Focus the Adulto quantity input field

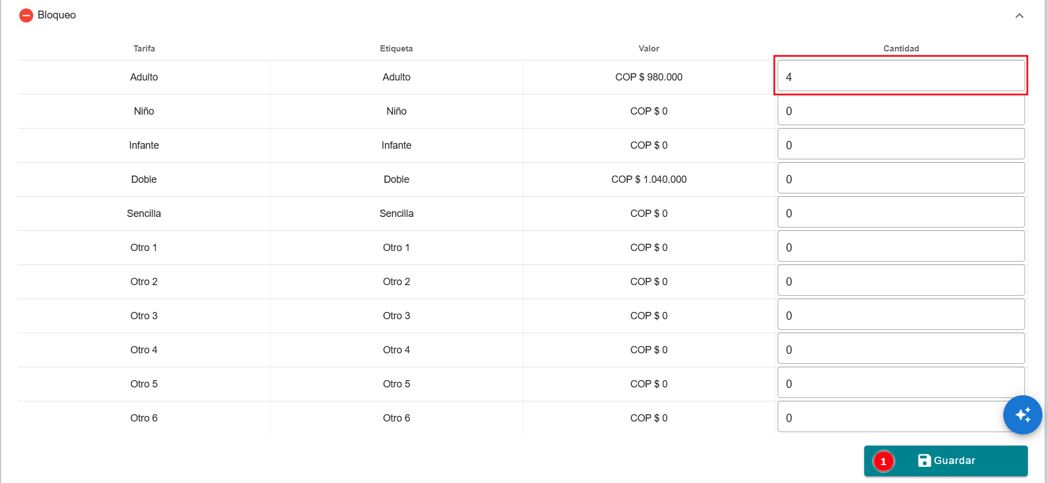(x=901, y=77)
